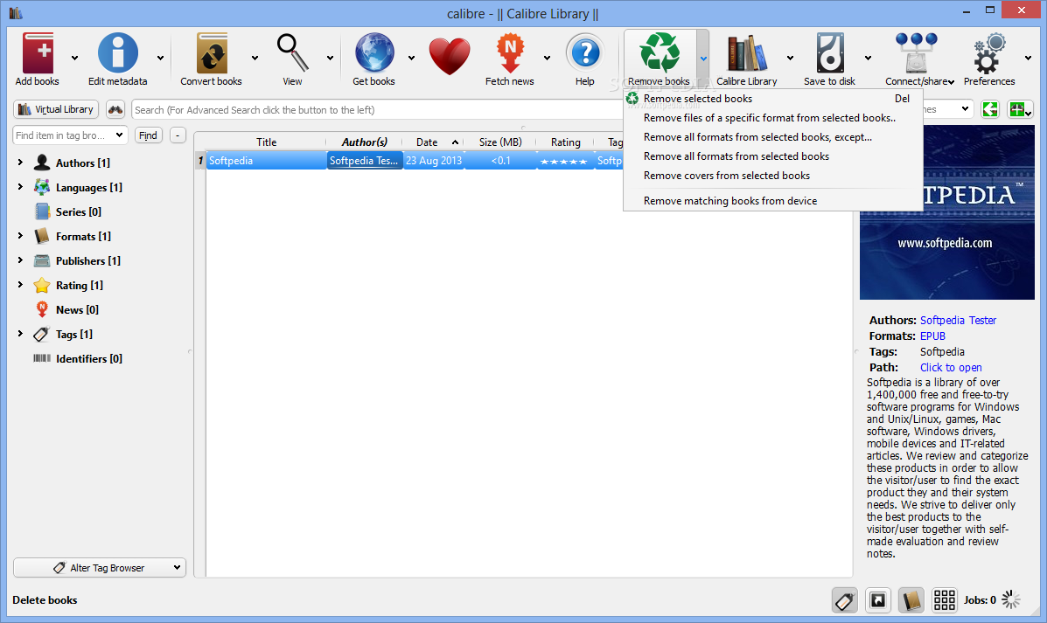The height and width of the screenshot is (623, 1047).
Task: Open Convert books dropdown arrow
Action: [x=255, y=58]
